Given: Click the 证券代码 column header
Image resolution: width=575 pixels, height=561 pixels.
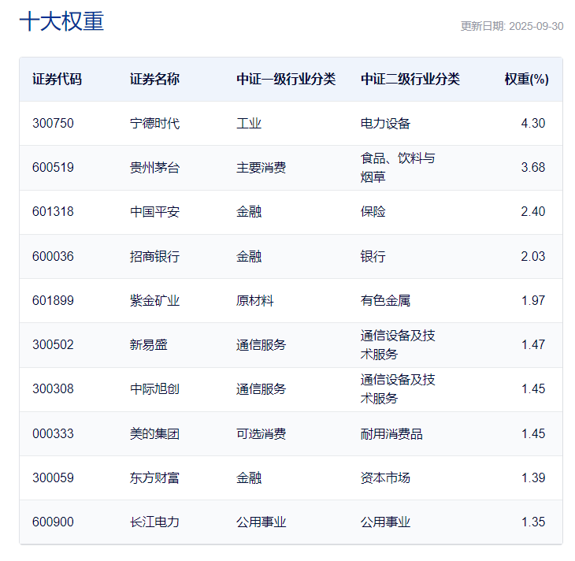Looking at the screenshot, I should pyautogui.click(x=57, y=80).
